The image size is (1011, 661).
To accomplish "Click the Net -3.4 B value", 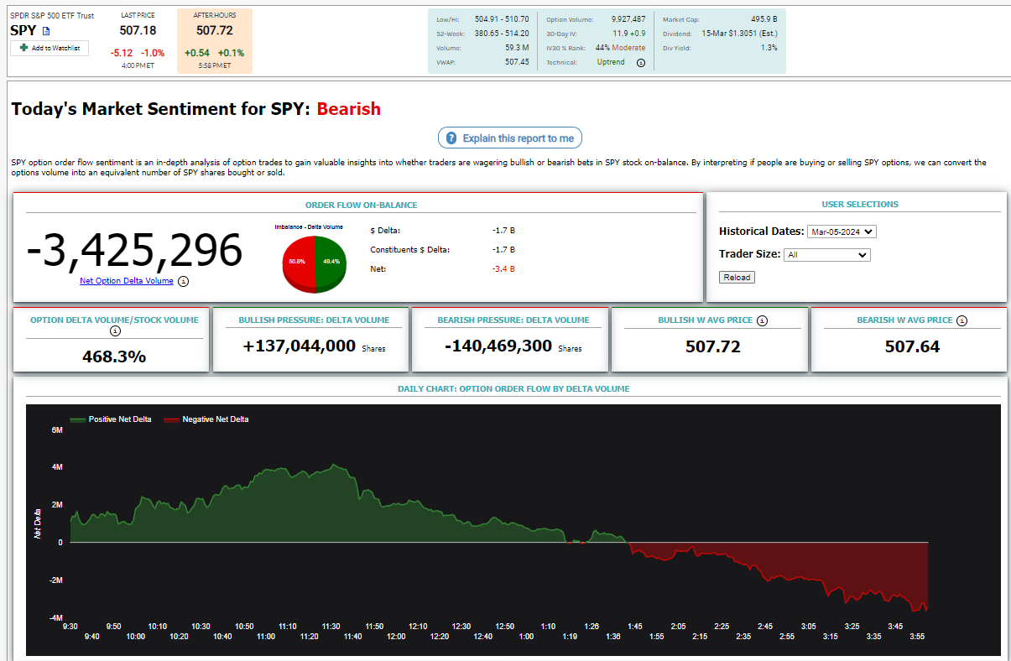I will [x=503, y=269].
